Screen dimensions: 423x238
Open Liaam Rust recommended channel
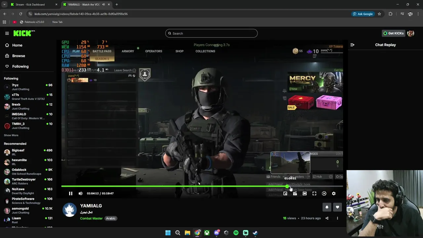pos(28,220)
